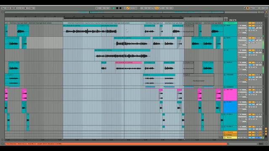Toggle the Computer MIDI Keyboard button
The image size is (269, 151).
coord(248,8)
